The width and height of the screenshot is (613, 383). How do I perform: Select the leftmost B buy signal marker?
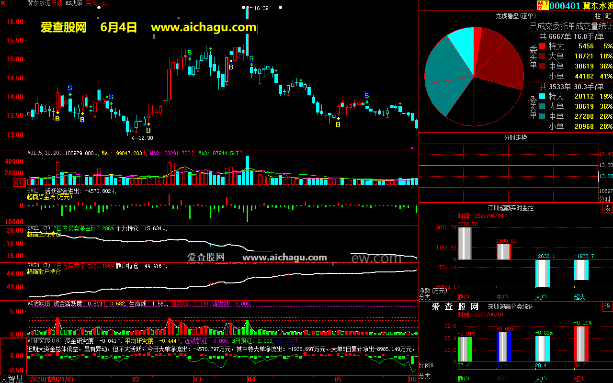pos(57,119)
